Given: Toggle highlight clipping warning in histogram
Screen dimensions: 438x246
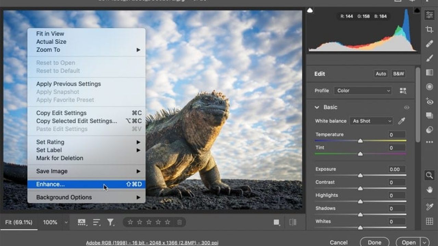Looking at the screenshot, I should tap(417, 11).
